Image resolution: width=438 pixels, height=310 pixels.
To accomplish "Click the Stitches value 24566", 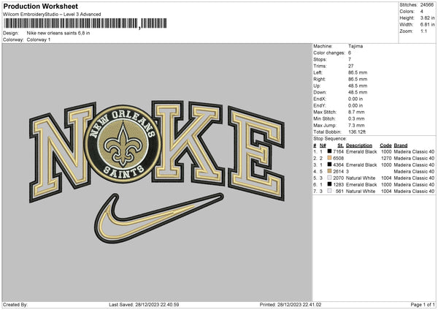I will pyautogui.click(x=427, y=5).
